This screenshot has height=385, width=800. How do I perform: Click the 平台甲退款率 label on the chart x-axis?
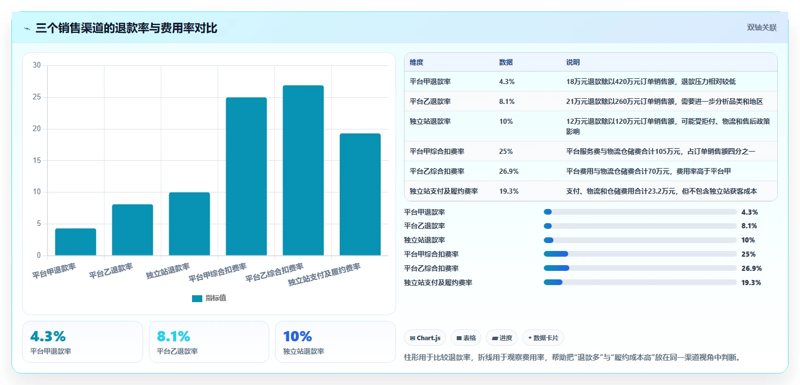click(54, 270)
